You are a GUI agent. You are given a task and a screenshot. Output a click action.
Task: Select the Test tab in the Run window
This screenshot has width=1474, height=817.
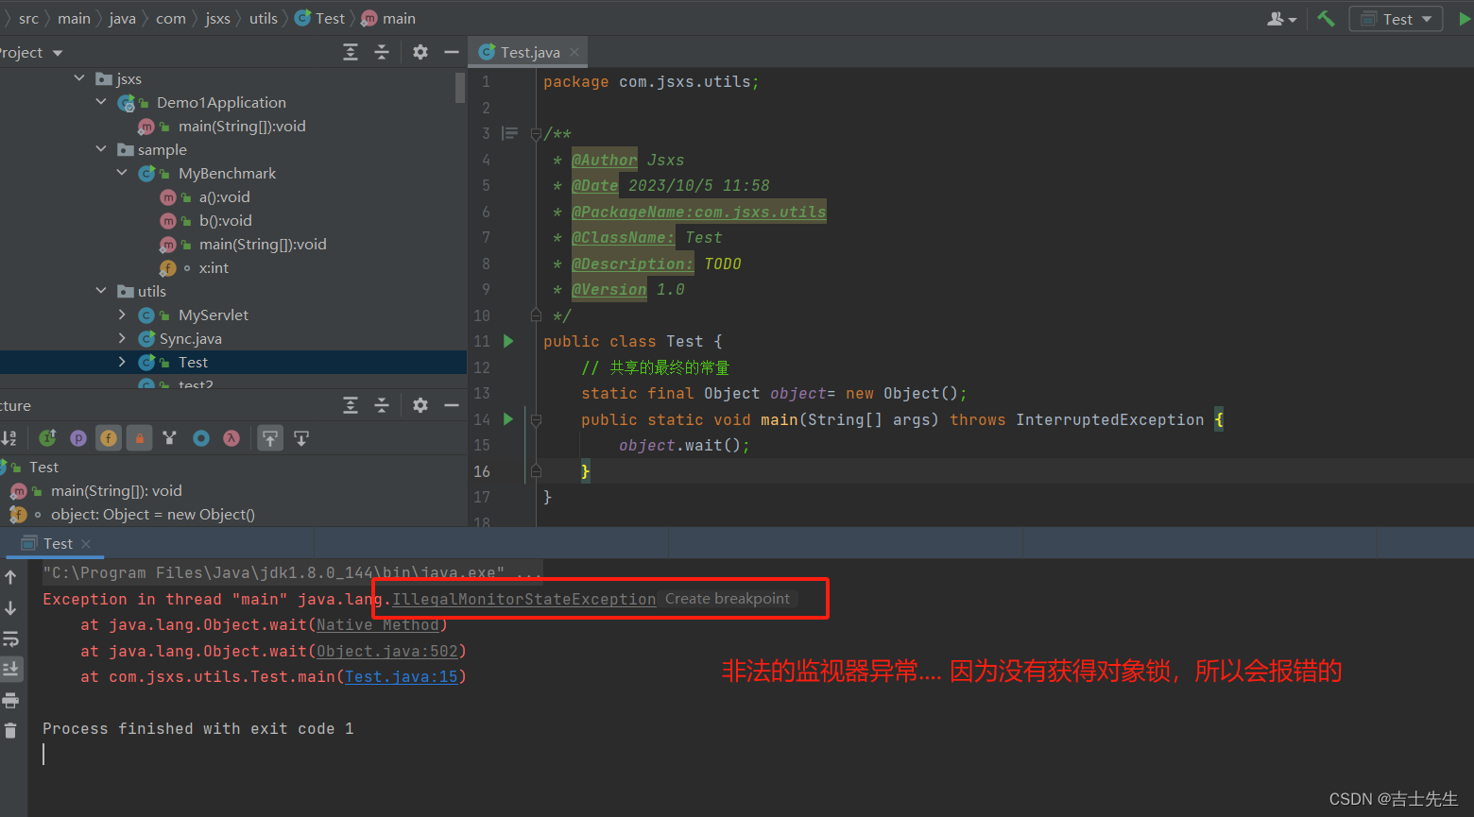click(57, 543)
